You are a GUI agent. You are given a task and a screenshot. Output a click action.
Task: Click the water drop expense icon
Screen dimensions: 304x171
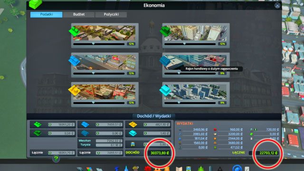(180, 138)
